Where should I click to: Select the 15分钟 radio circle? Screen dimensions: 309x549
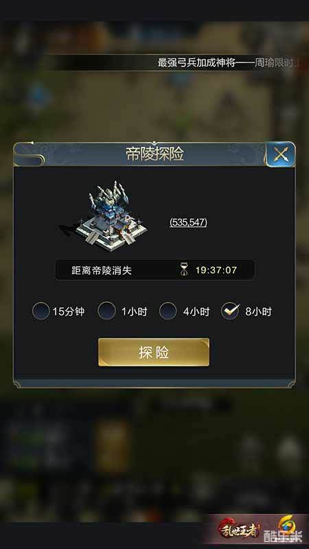[41, 312]
